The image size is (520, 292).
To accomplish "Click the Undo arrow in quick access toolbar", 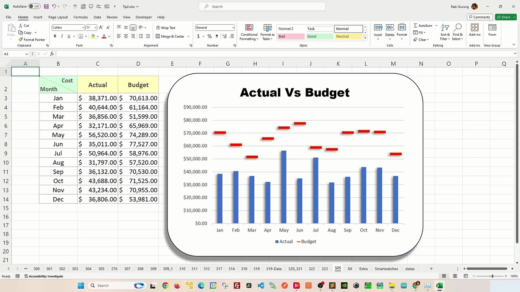I will tap(54, 6).
